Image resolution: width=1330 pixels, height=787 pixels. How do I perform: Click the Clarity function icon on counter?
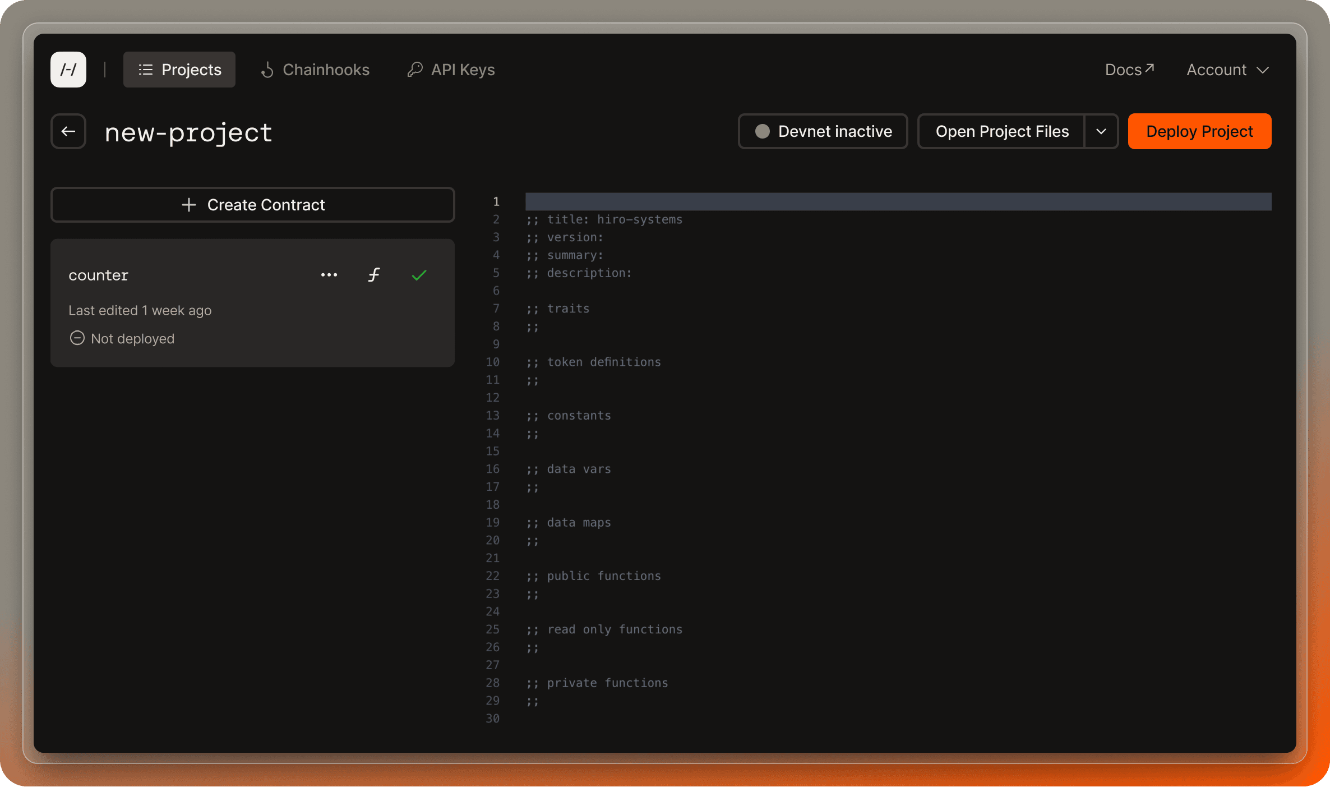(373, 274)
